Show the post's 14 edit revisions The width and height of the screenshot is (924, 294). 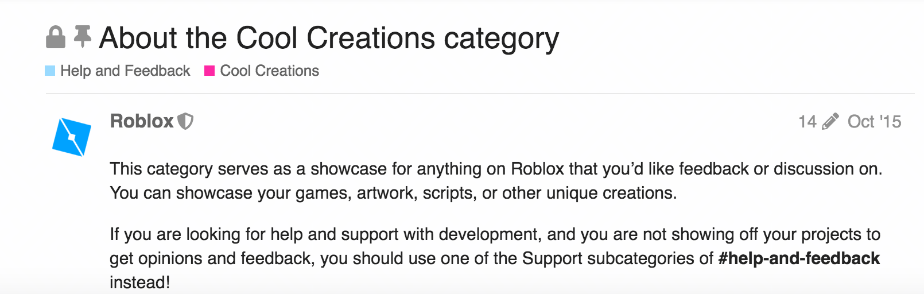tap(807, 122)
